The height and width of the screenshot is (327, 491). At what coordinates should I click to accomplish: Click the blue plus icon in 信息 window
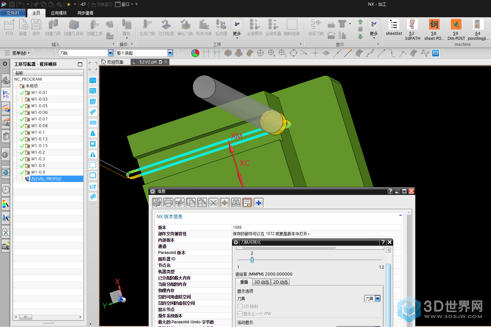coord(259,203)
